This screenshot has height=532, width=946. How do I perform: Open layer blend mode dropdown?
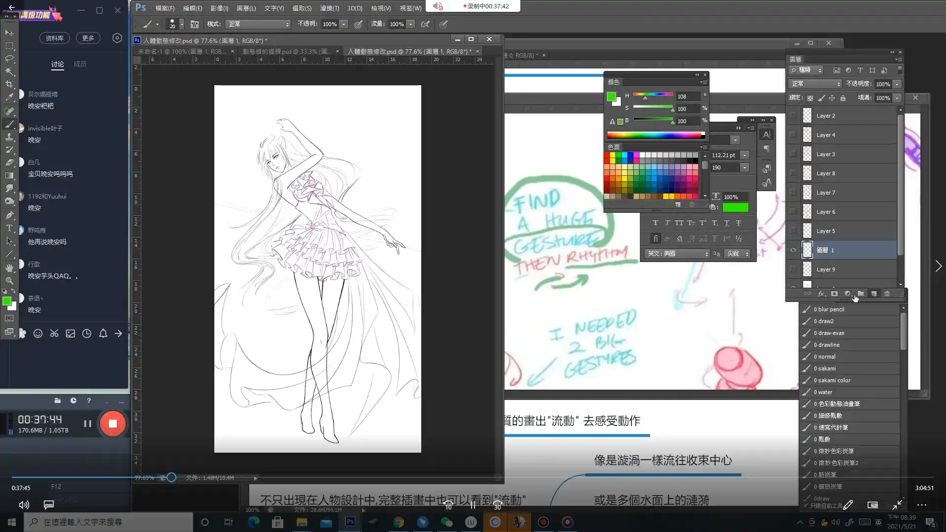pos(814,84)
